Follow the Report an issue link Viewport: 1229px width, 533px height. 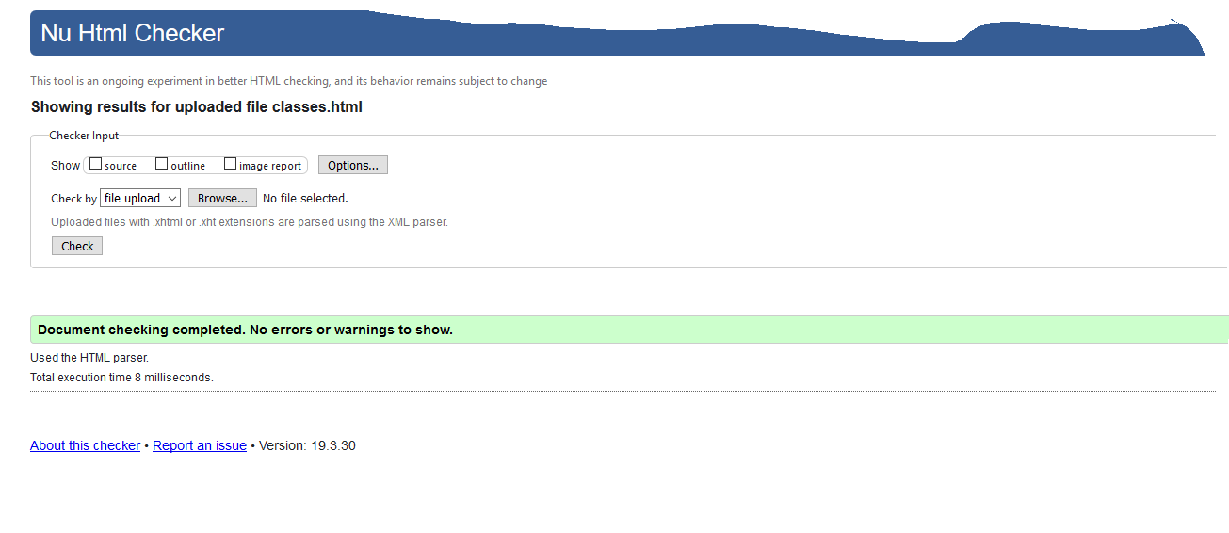[x=200, y=445]
